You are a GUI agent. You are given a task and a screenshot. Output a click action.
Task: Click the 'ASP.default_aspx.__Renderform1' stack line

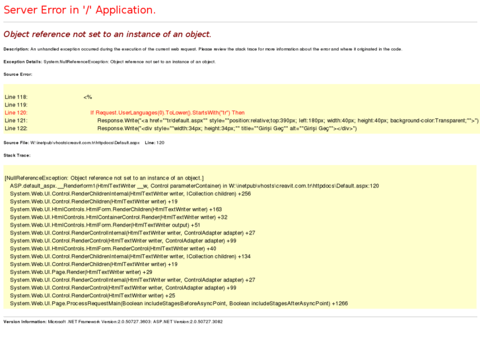click(x=194, y=186)
